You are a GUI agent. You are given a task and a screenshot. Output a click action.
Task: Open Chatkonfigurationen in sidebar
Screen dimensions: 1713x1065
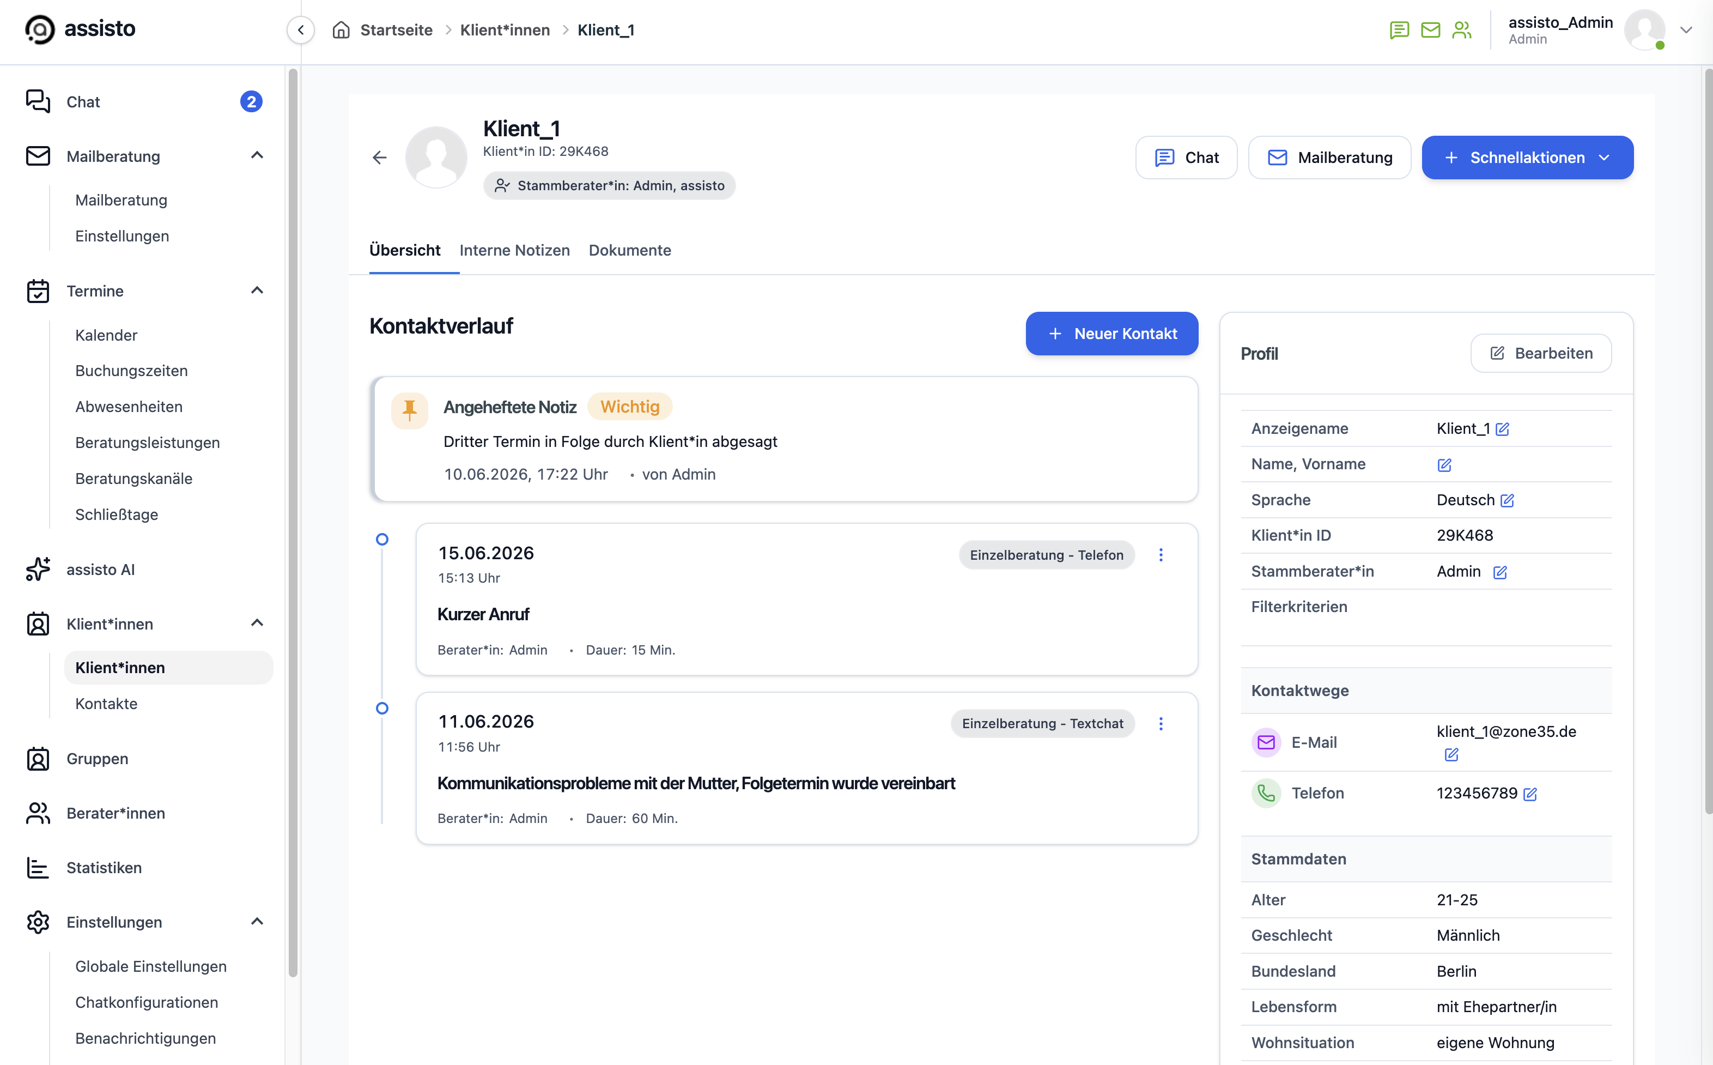(147, 1002)
